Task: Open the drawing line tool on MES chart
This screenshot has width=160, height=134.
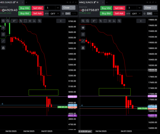Action: [x=3, y=41]
